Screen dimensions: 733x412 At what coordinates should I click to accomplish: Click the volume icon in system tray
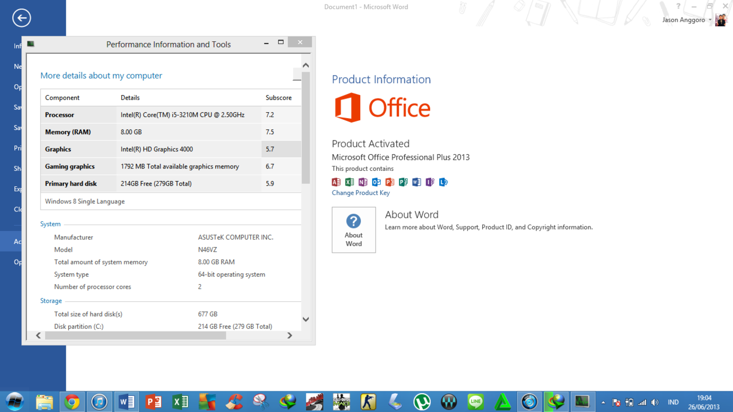655,402
